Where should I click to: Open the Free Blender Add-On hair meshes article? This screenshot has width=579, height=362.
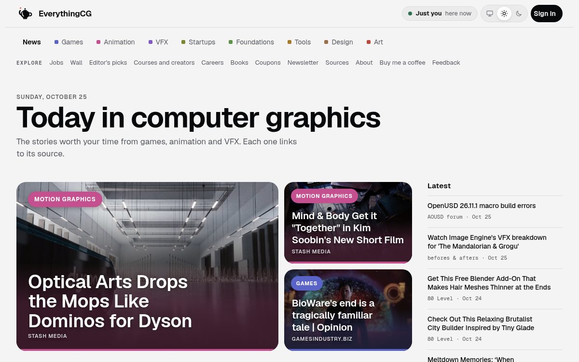tap(489, 283)
